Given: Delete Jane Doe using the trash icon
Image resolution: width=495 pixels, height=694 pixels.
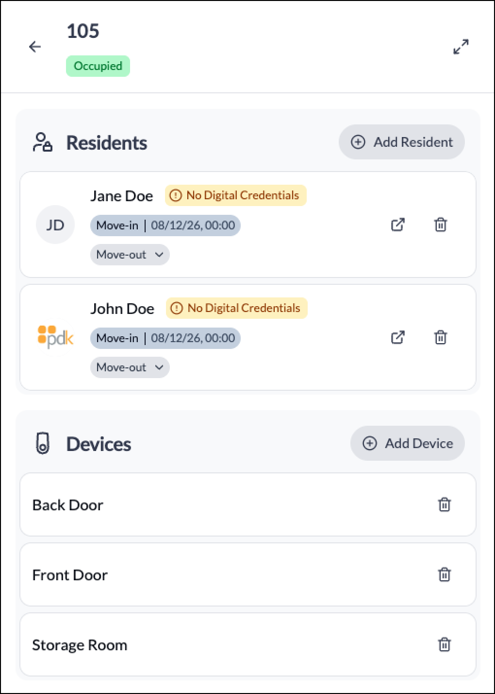Looking at the screenshot, I should [x=441, y=225].
